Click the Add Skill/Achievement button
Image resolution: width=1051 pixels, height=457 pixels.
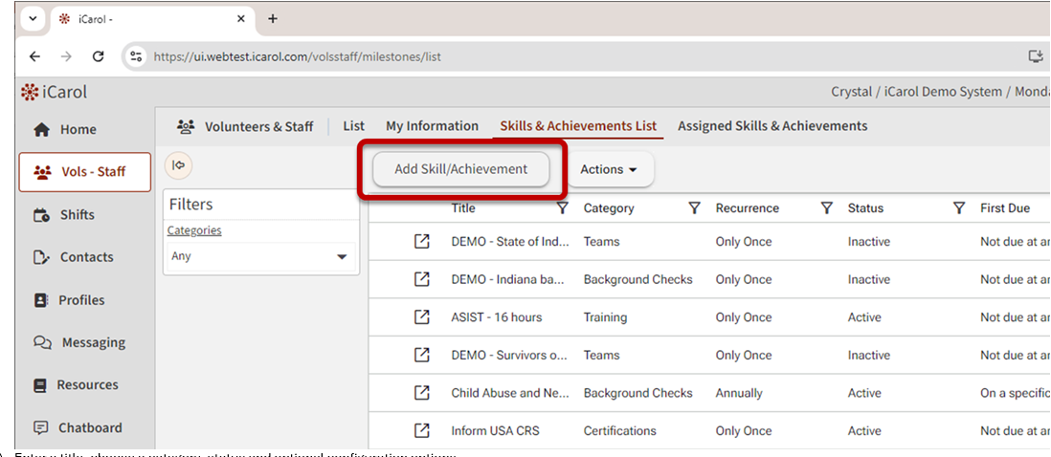460,169
